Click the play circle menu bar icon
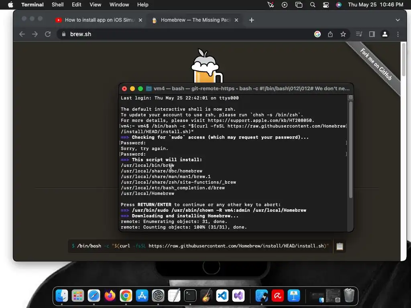 [285, 4]
